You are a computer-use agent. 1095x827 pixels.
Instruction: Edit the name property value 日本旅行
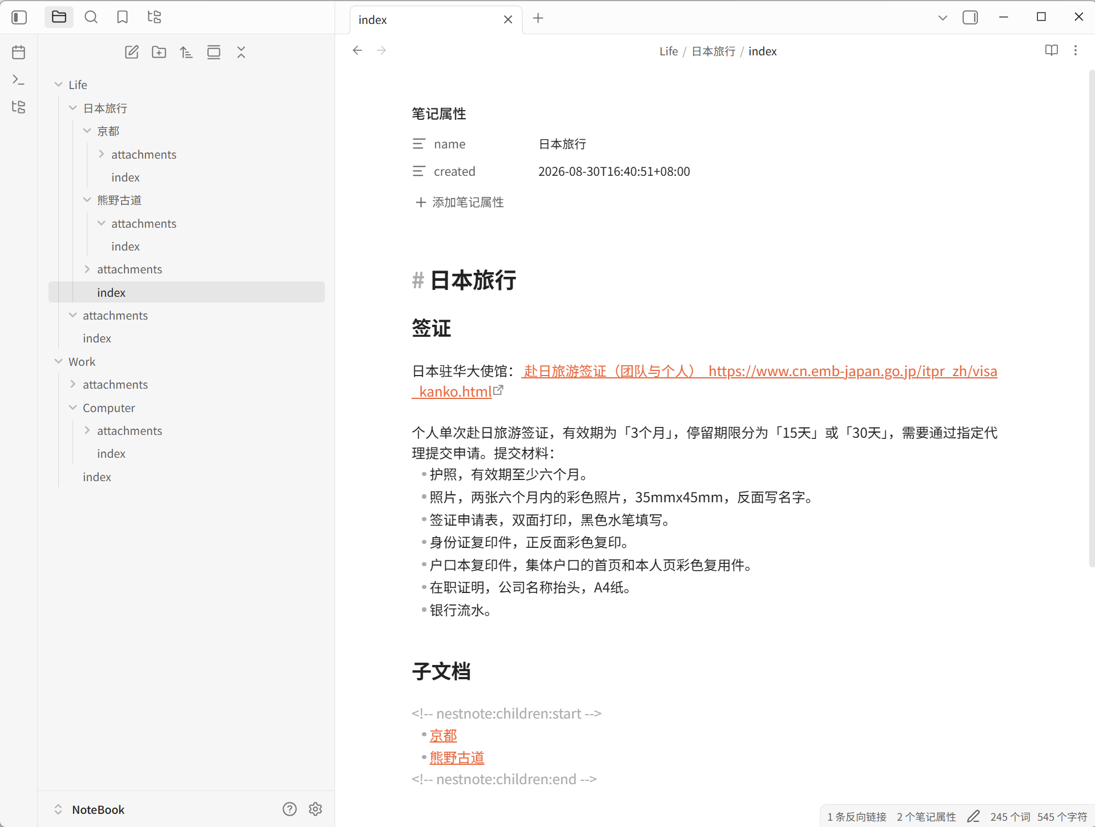pyautogui.click(x=562, y=144)
